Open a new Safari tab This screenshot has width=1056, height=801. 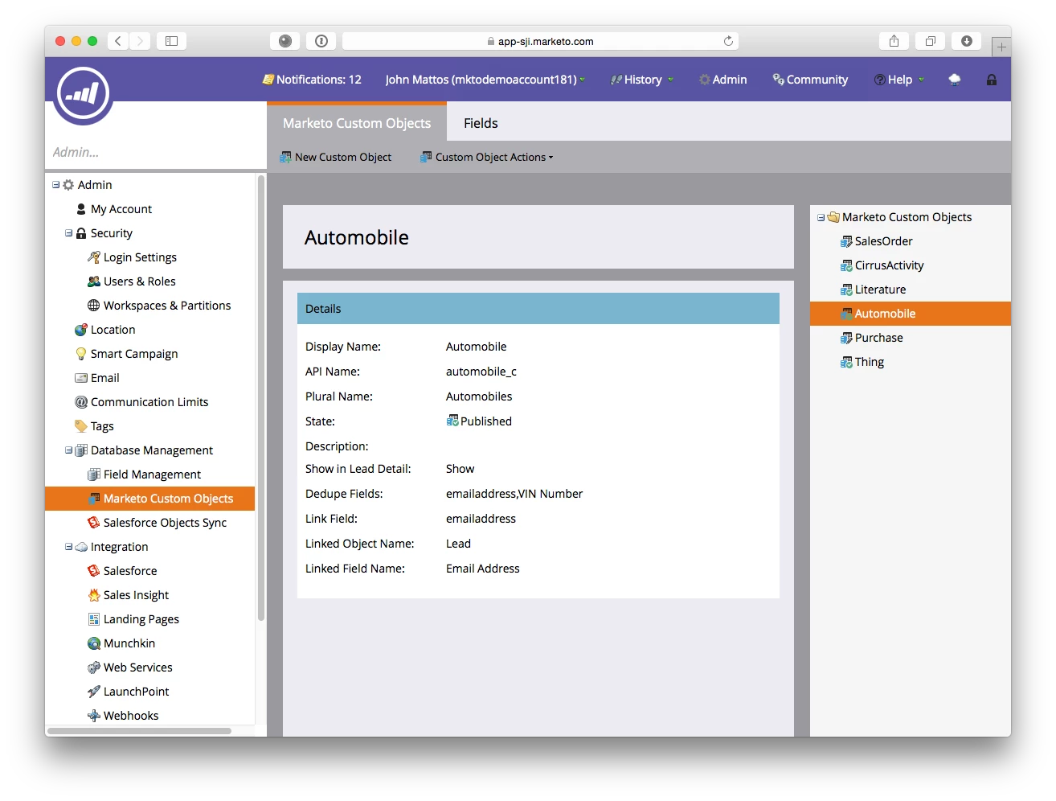click(x=1001, y=47)
